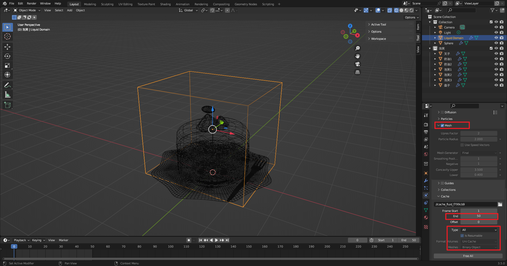Enable the Diffusion panel checkbox
Viewport: 507px width, 266px height.
442,112
